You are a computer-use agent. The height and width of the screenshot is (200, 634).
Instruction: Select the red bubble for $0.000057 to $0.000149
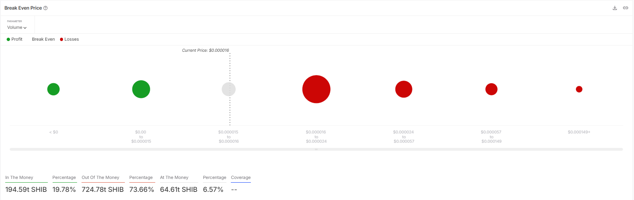pyautogui.click(x=491, y=89)
